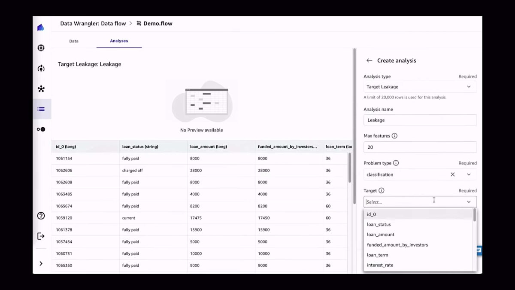
Task: Click the cell with id 1062606
Action: (x=85, y=171)
